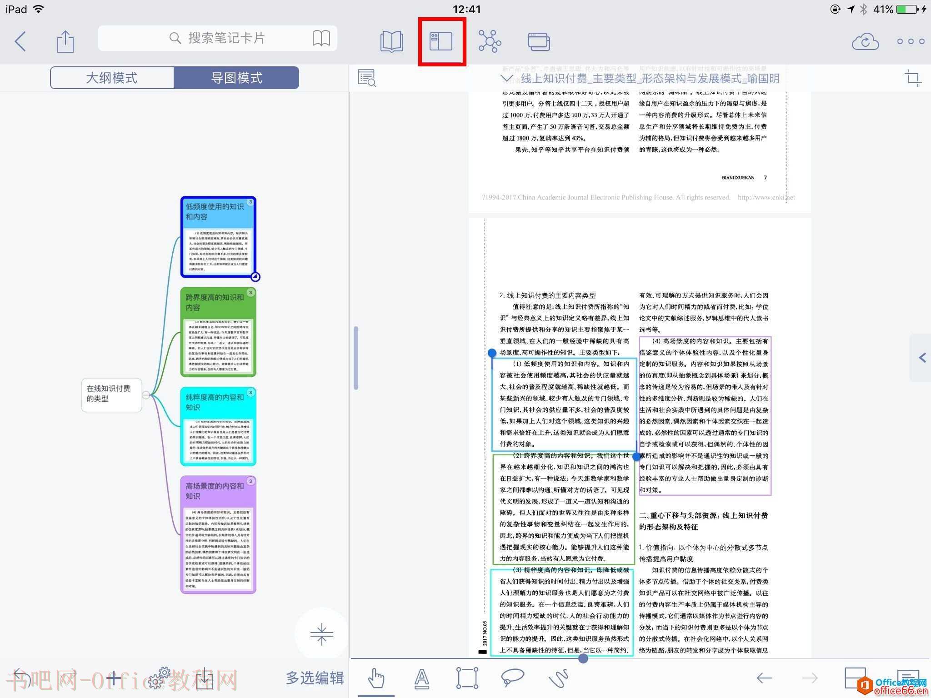Tap the center/focus mind map button

pyautogui.click(x=322, y=634)
